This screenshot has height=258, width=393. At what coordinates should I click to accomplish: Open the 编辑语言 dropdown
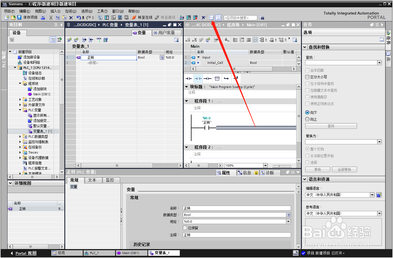click(372, 195)
